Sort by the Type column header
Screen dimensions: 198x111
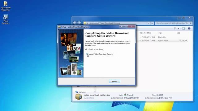tap(160, 33)
